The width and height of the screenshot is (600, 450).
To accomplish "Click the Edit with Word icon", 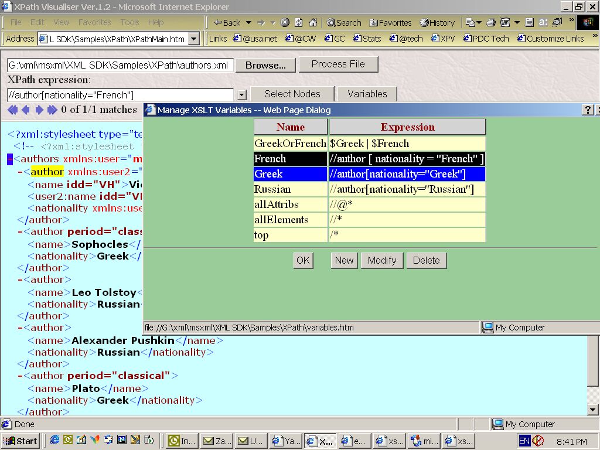I will pyautogui.click(x=505, y=23).
